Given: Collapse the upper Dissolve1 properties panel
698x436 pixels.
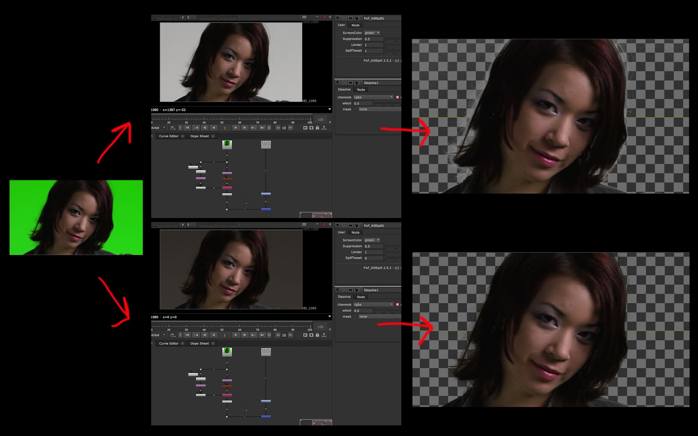Looking at the screenshot, I should pos(338,82).
